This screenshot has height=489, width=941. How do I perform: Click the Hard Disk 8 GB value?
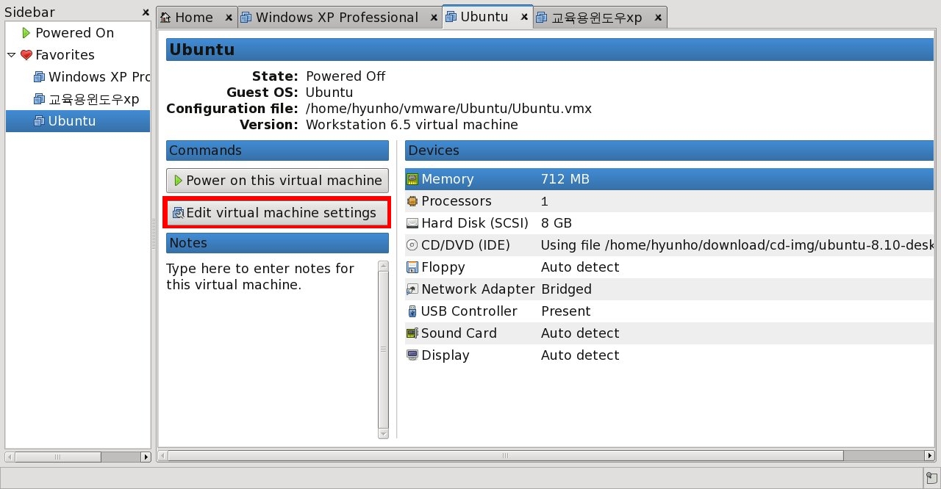pos(556,223)
